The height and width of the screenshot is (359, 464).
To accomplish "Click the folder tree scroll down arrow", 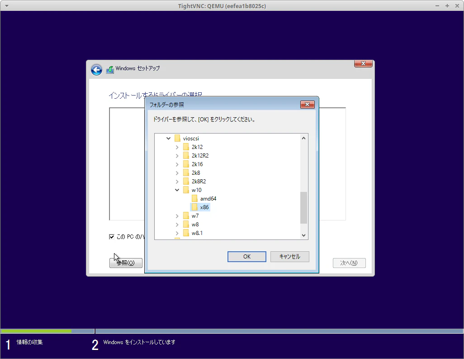I will click(303, 235).
